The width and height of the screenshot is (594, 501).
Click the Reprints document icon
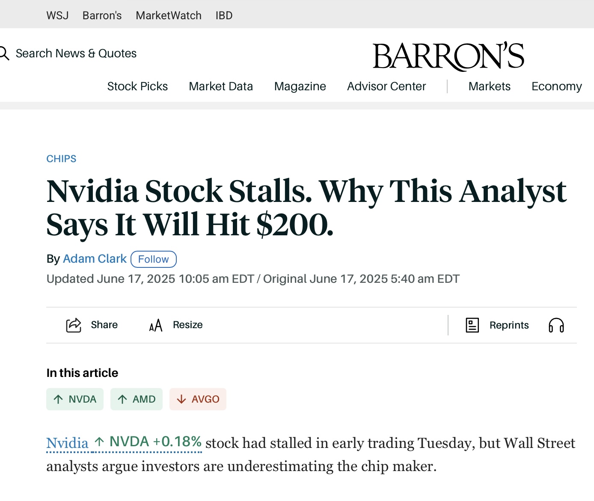point(472,325)
